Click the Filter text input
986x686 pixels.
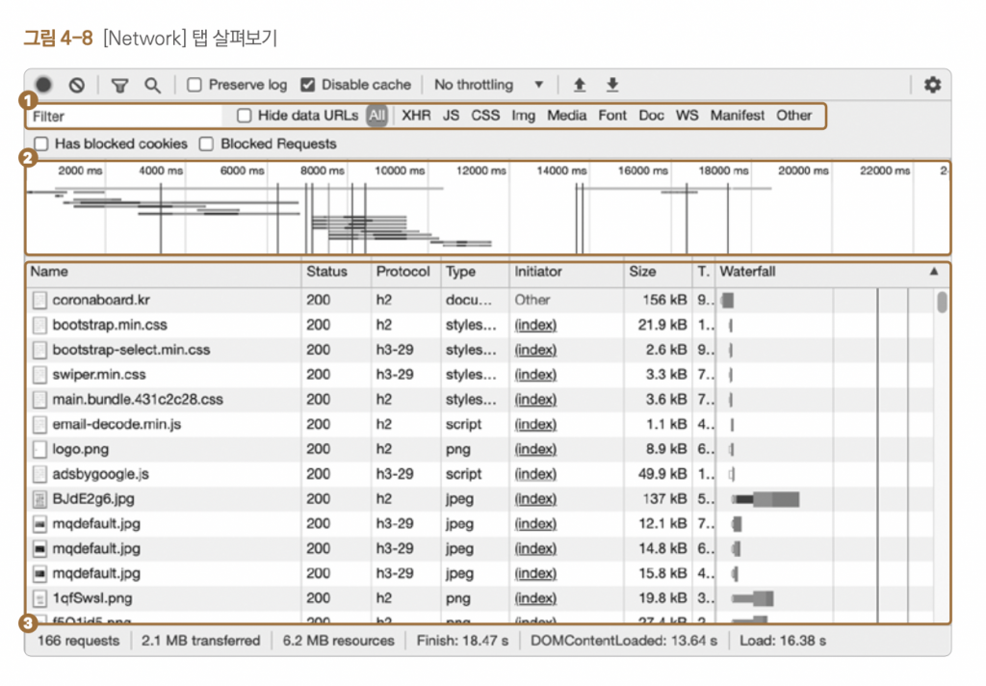pyautogui.click(x=126, y=117)
